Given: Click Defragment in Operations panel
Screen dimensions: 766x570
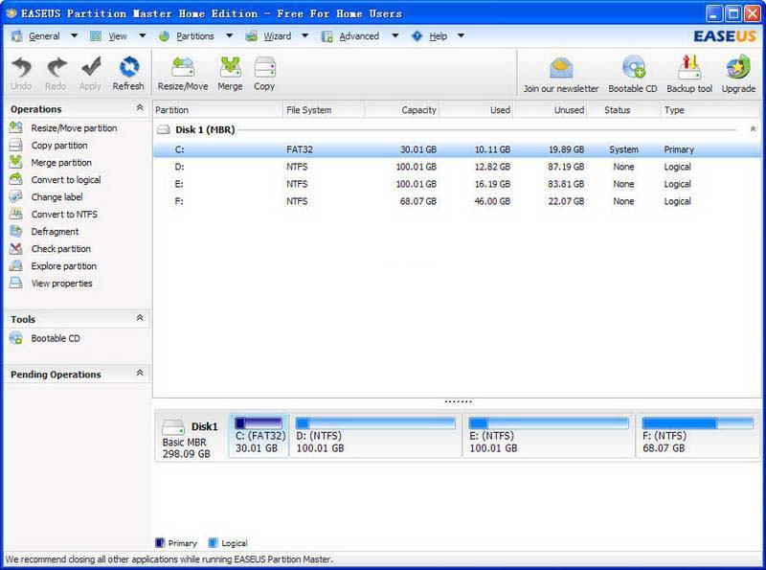Looking at the screenshot, I should (x=55, y=232).
